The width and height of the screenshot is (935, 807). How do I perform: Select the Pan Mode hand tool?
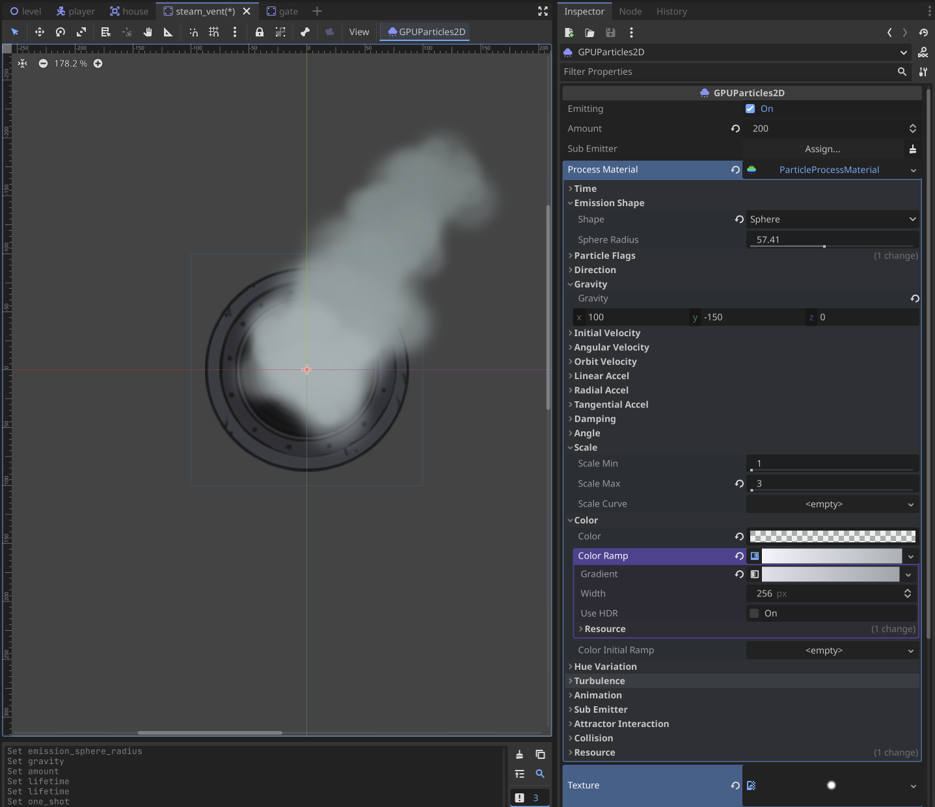point(148,32)
